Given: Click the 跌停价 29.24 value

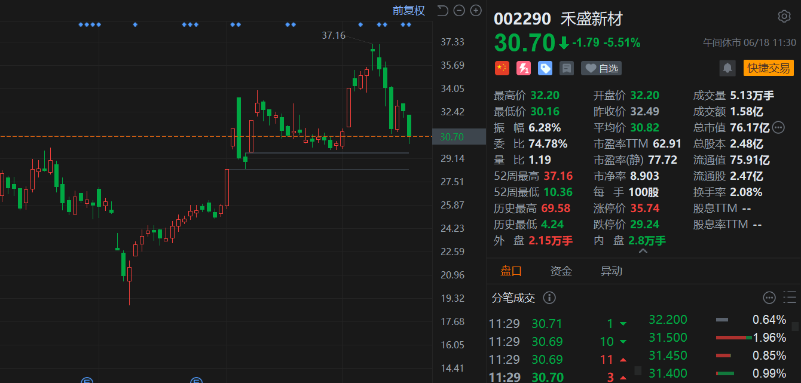Looking at the screenshot, I should point(645,224).
